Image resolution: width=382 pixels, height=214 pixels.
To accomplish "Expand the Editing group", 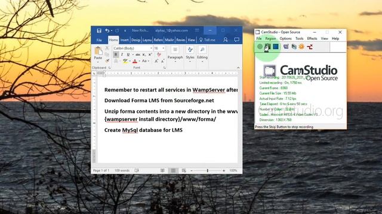I will click(202, 54).
